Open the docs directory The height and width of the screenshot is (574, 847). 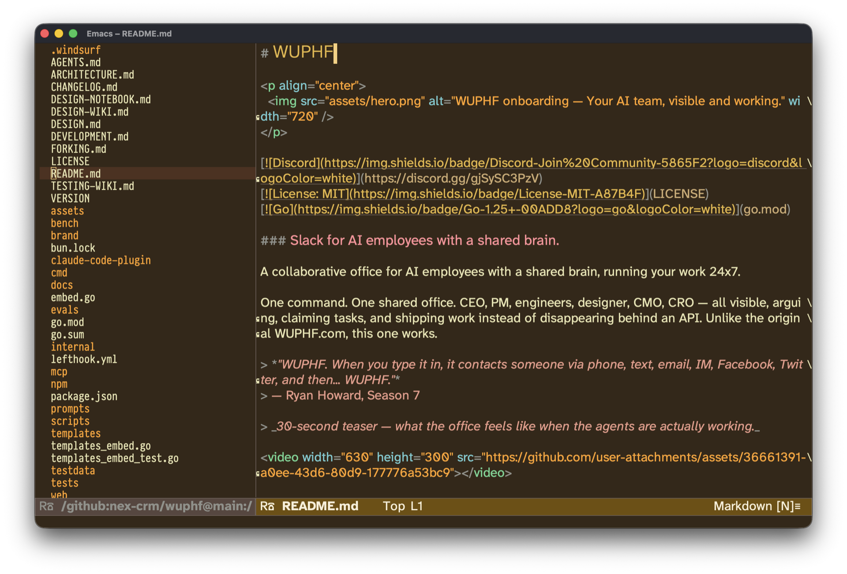coord(62,285)
